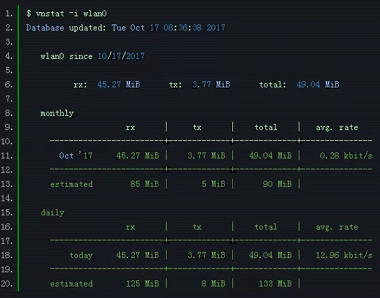Click the daily estimated 125 MiB value
380x298 pixels.
pos(142,284)
